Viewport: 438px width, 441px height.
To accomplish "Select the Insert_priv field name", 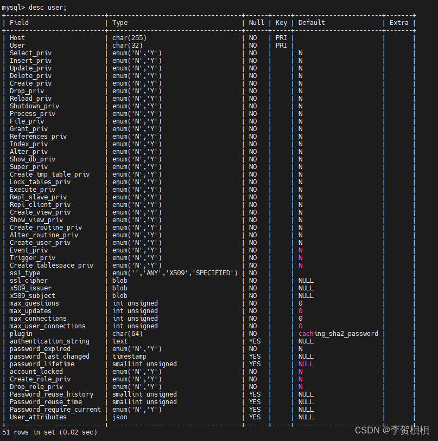I will coord(31,61).
